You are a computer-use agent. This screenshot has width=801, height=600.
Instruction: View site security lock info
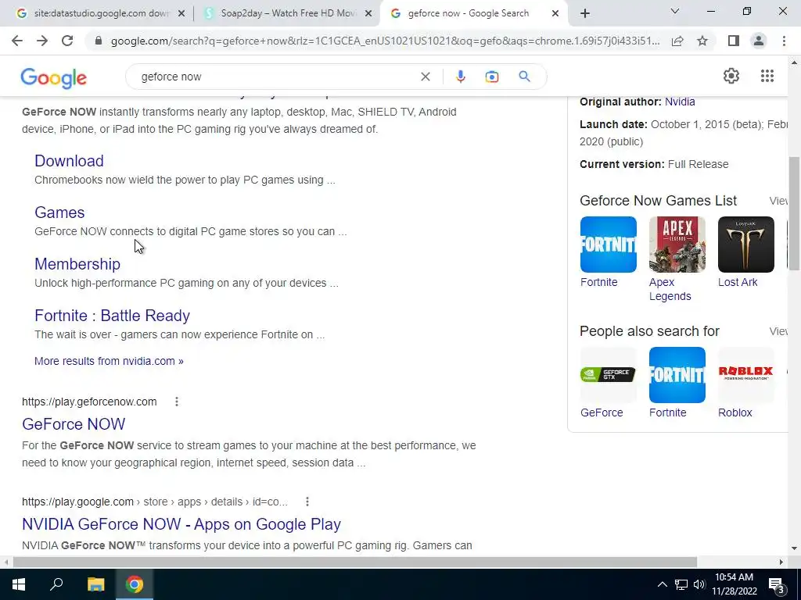tap(99, 41)
